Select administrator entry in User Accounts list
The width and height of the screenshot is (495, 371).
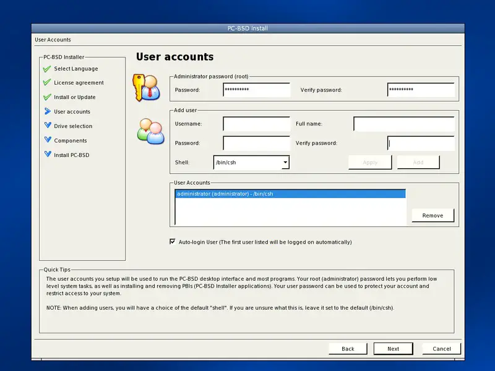coord(290,194)
